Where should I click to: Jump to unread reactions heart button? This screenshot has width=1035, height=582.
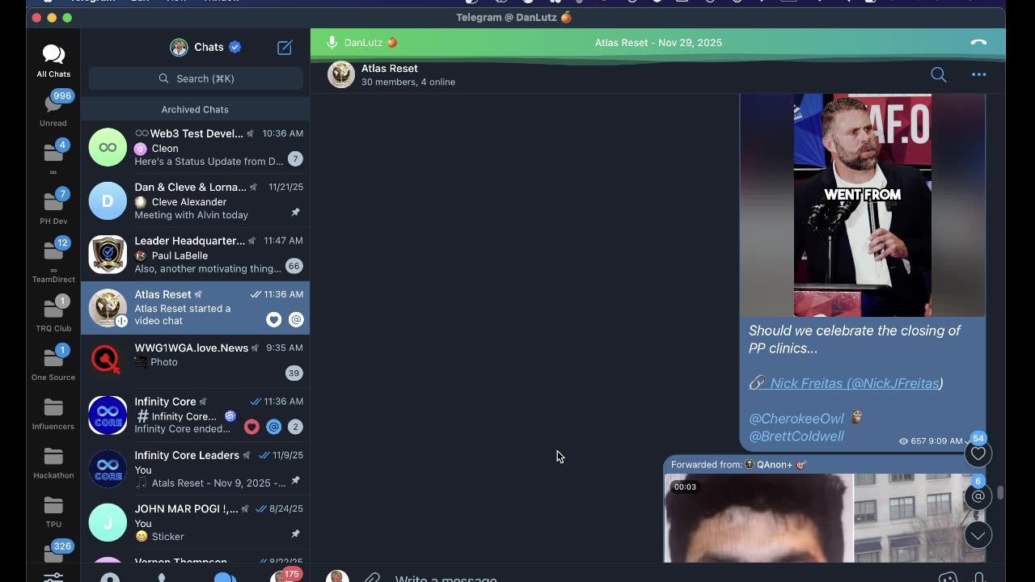tap(978, 453)
